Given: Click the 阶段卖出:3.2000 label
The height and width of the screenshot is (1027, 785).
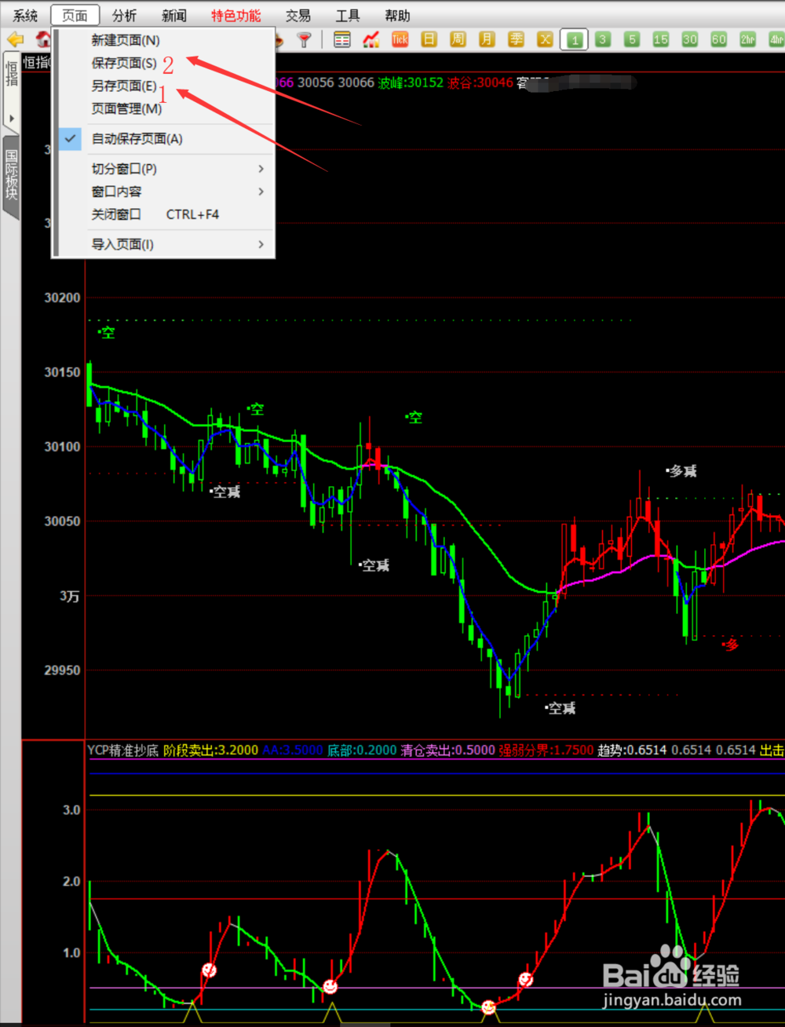Looking at the screenshot, I should pos(210,750).
